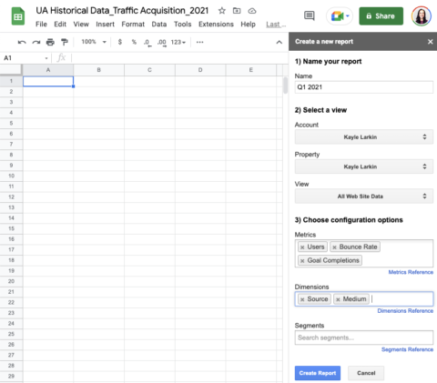Format cell as percent
437x383 pixels.
click(134, 42)
